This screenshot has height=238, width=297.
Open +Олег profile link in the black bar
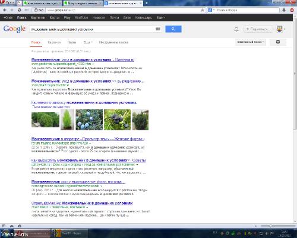pos(8,18)
